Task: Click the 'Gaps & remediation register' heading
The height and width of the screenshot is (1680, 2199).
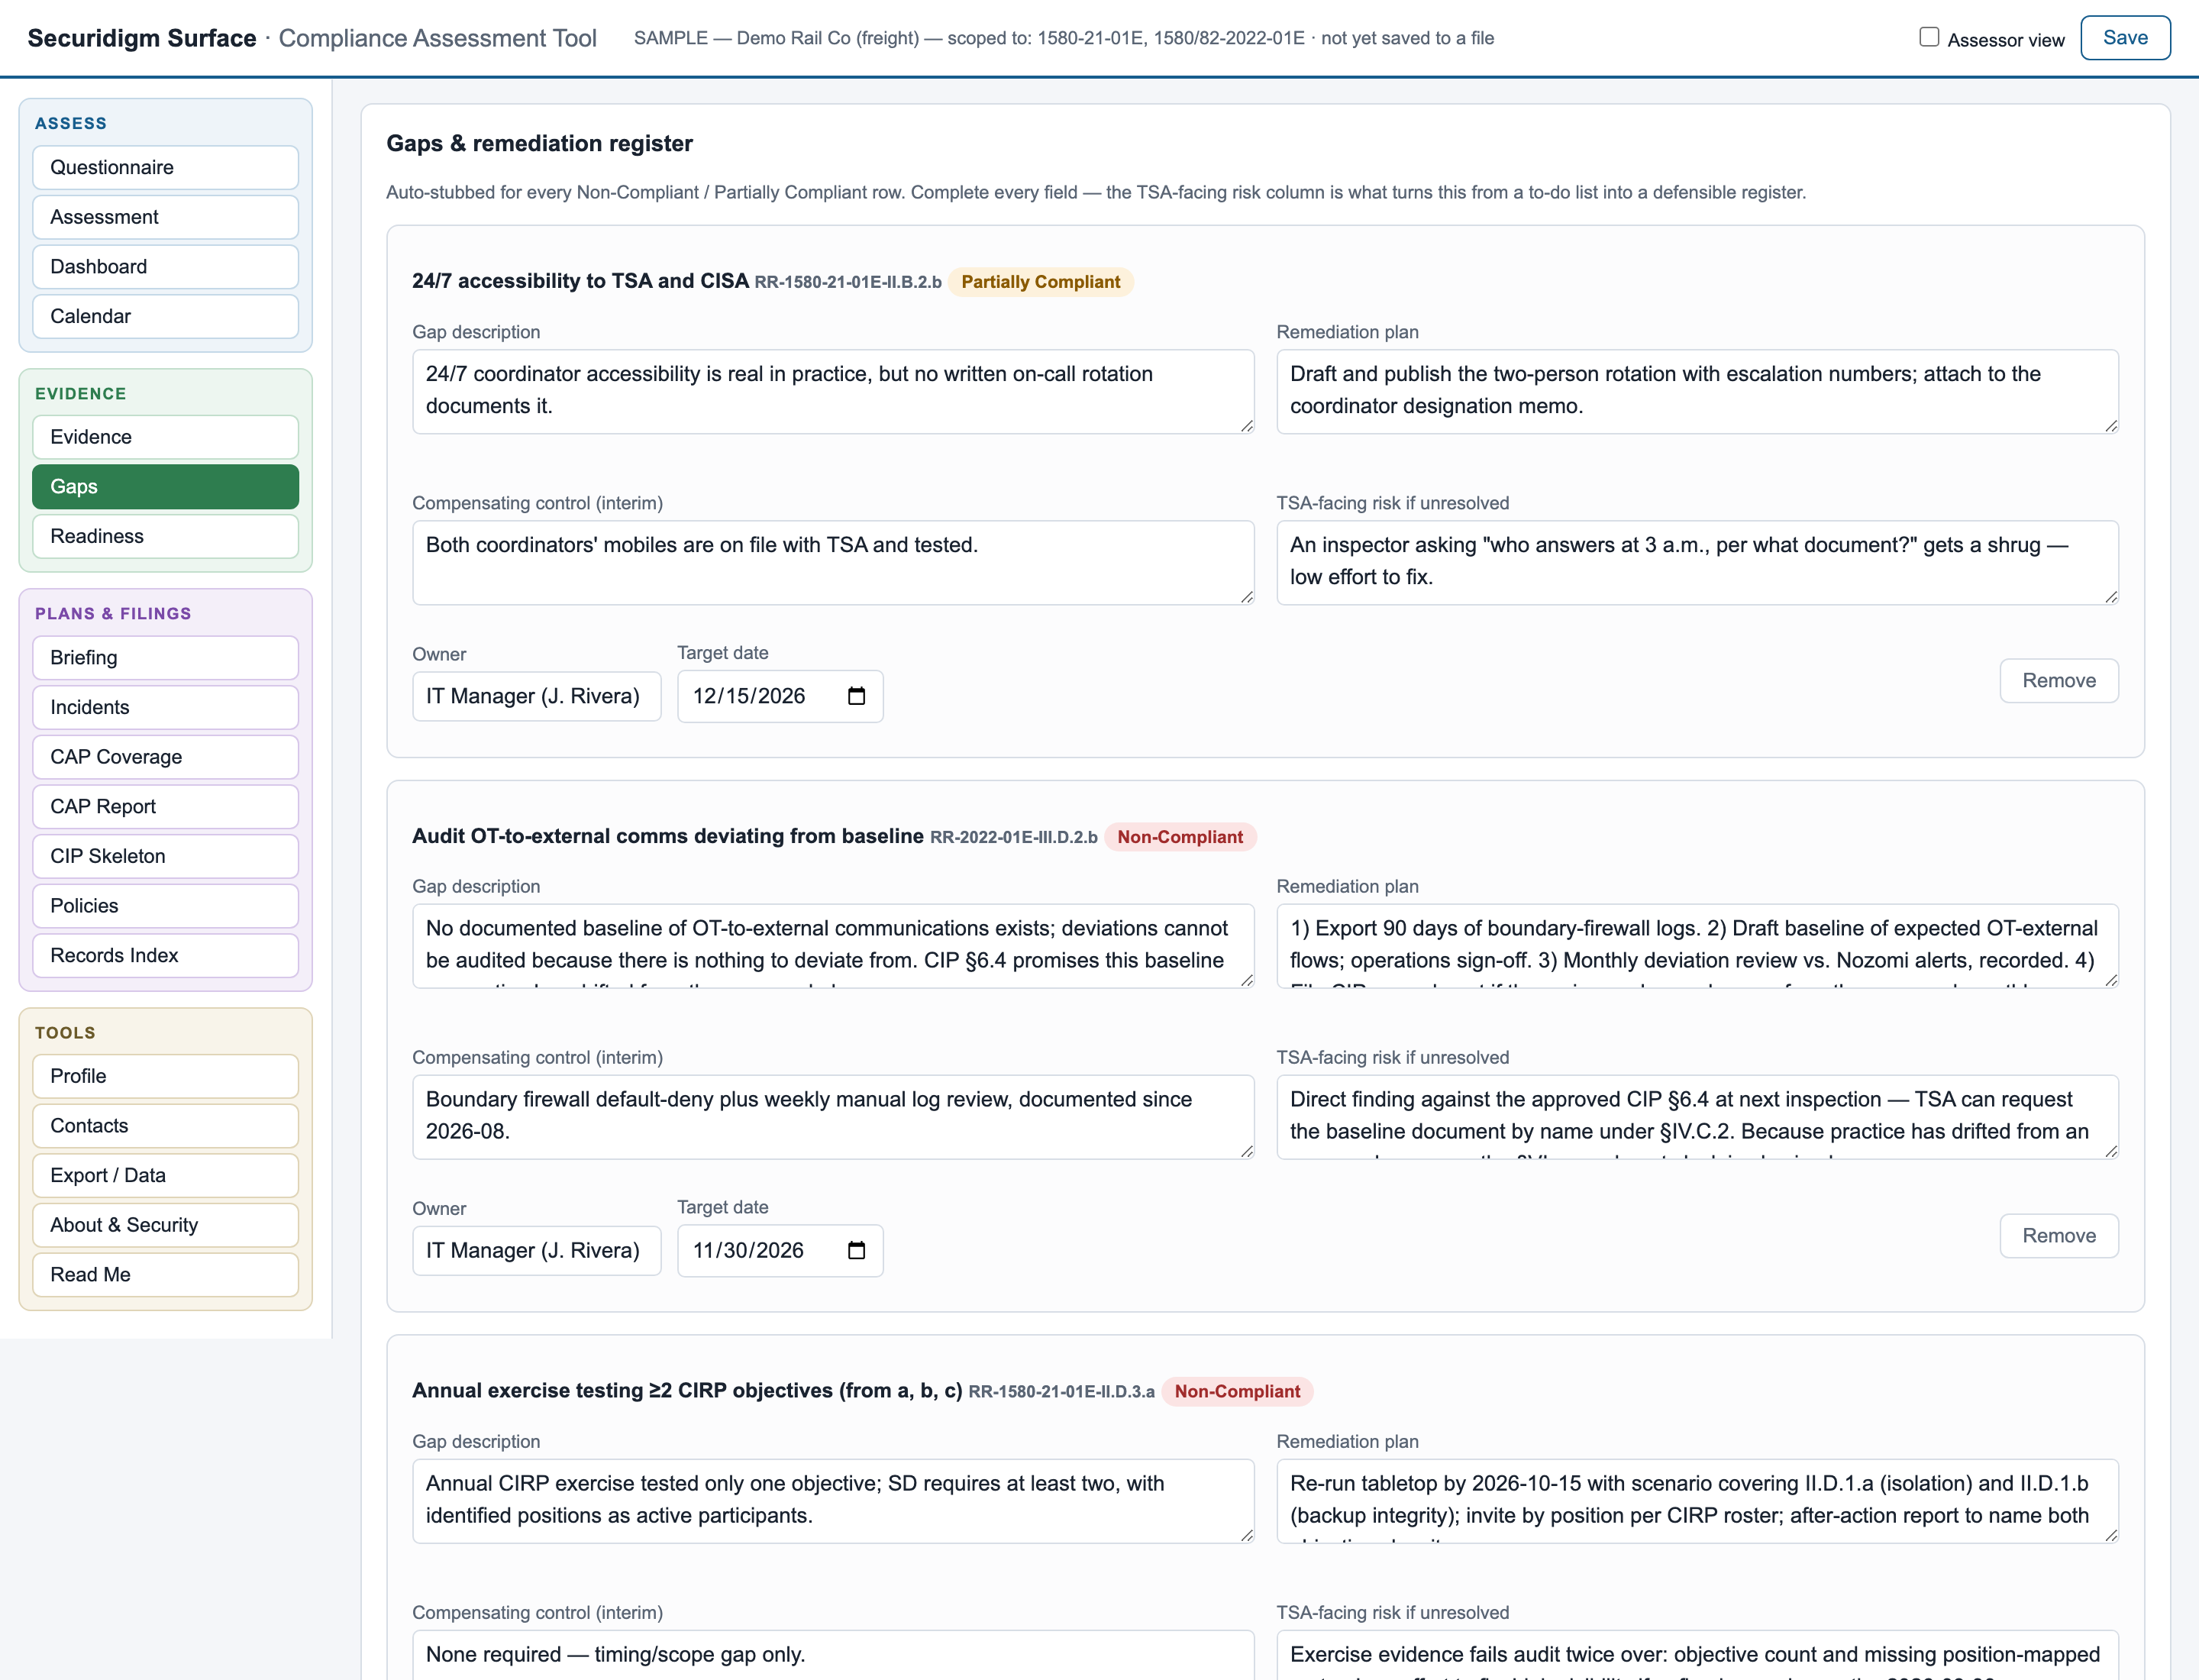Action: pyautogui.click(x=540, y=143)
